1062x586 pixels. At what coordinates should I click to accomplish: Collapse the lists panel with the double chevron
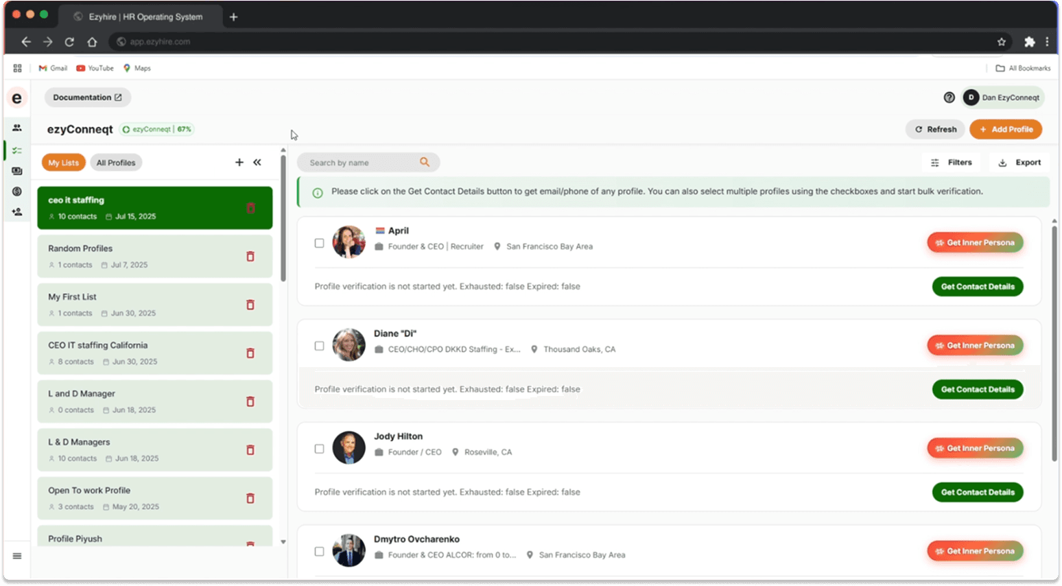tap(257, 163)
